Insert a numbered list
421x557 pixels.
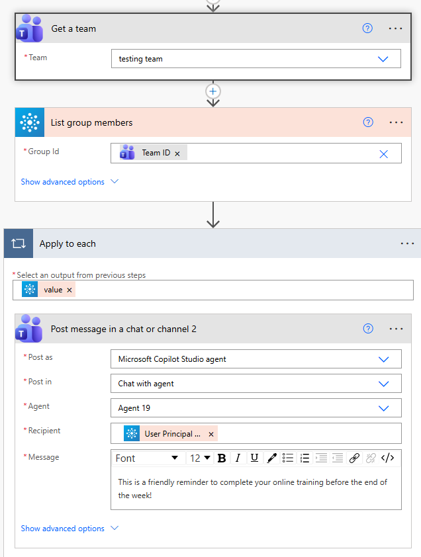[x=304, y=458]
